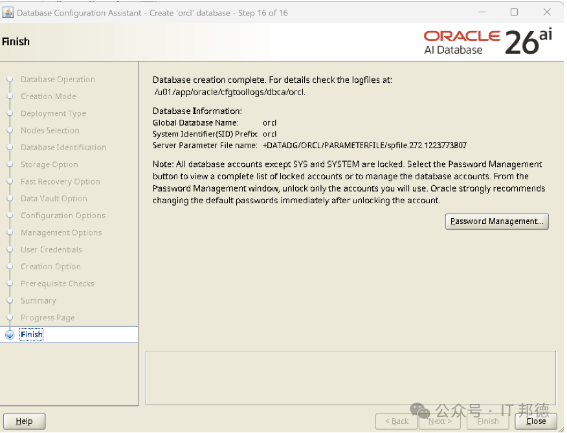The image size is (567, 433).
Task: Open the Prerequisite Checks step
Action: (57, 283)
